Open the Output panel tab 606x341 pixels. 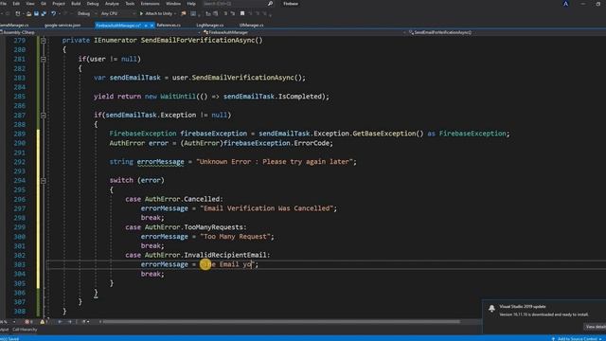pyautogui.click(x=4, y=330)
